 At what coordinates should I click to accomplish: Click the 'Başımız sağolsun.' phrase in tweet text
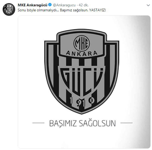pyautogui.click(x=74, y=10)
